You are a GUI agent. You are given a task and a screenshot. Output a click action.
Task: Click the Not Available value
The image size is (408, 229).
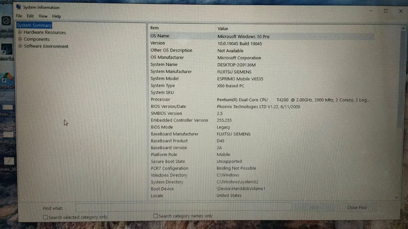click(230, 51)
